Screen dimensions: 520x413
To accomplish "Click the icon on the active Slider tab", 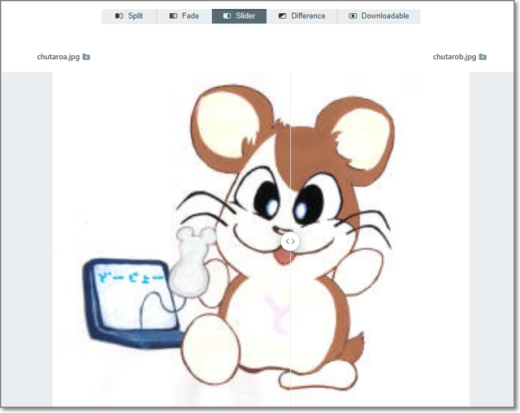I will tap(227, 16).
